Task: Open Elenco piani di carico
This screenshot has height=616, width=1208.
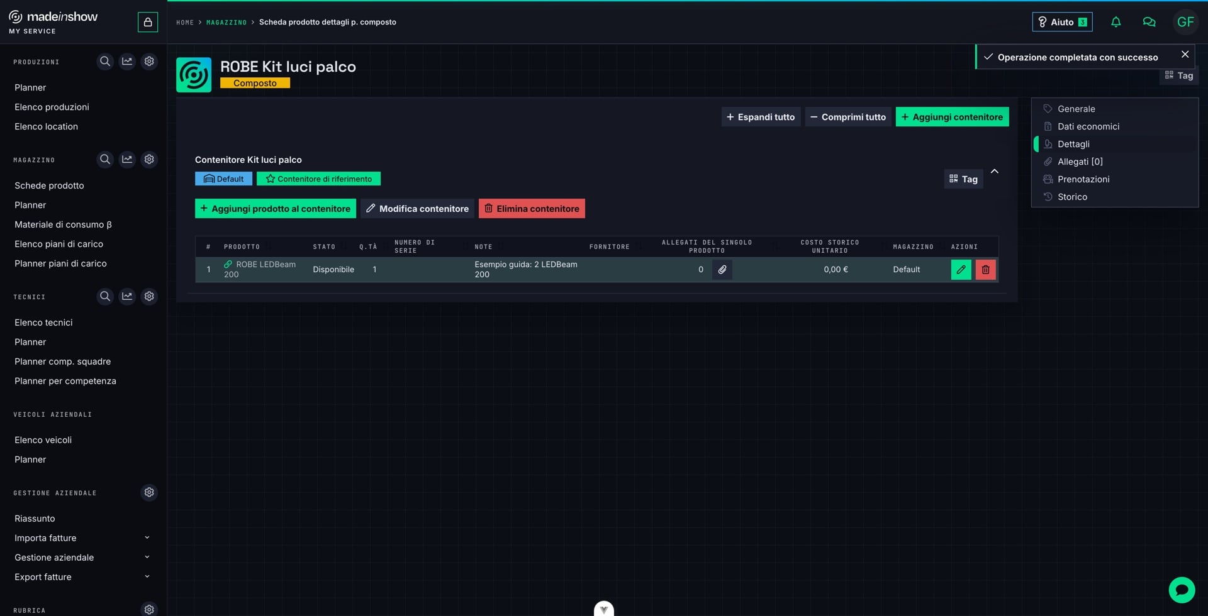Action: (x=59, y=244)
